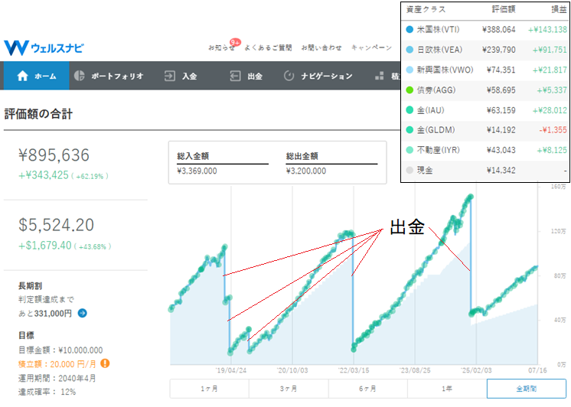Switch chart range to 3ヶ月

click(289, 389)
